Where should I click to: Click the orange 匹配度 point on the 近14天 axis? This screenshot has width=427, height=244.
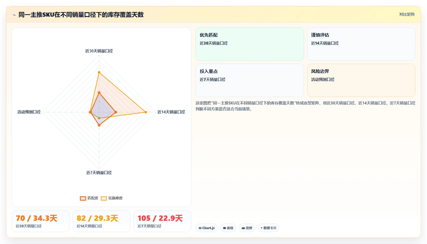pyautogui.click(x=116, y=112)
